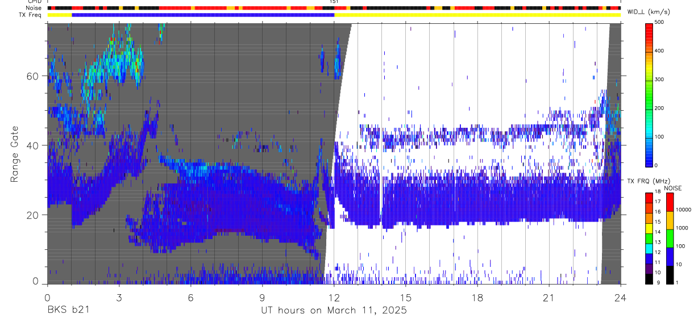Click the 9 tick on the UT hours axis

[x=262, y=297]
